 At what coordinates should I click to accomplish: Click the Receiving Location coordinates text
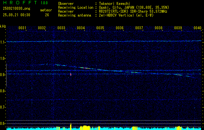[x=134, y=7]
